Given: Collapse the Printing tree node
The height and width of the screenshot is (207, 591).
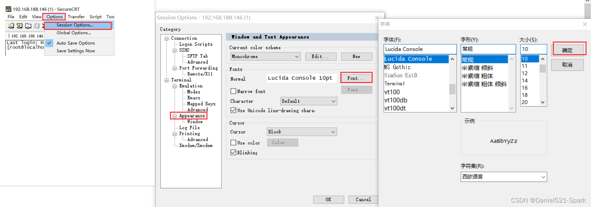Looking at the screenshot, I should click(175, 134).
